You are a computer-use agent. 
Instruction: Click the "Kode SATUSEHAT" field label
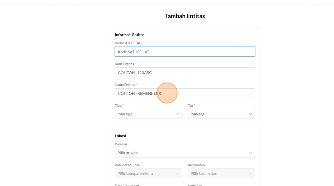point(129,43)
